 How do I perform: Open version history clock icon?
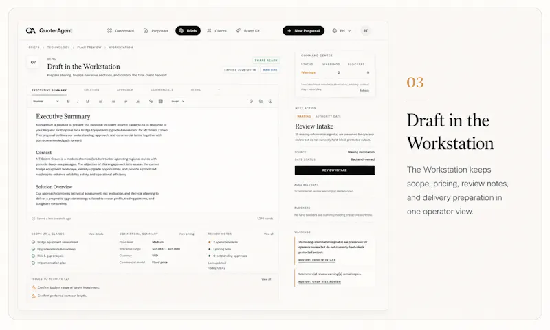[251, 101]
